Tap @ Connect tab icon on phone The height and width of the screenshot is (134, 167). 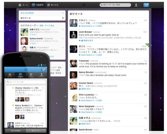(x=20, y=75)
